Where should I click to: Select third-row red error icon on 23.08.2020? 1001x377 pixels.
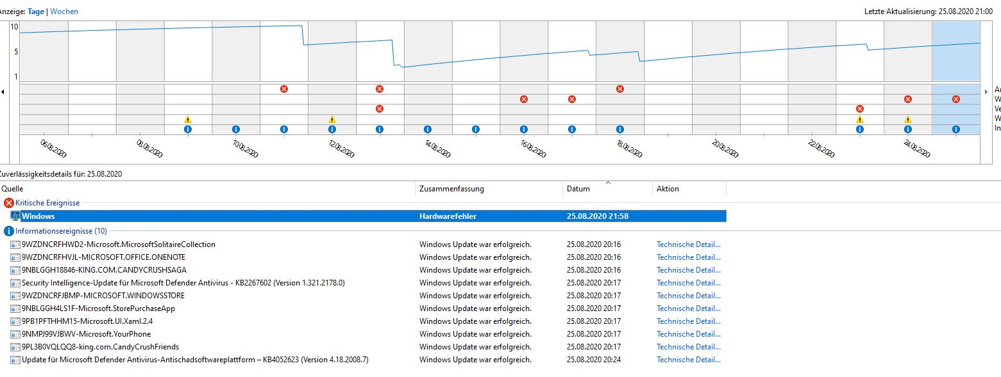pyautogui.click(x=860, y=109)
